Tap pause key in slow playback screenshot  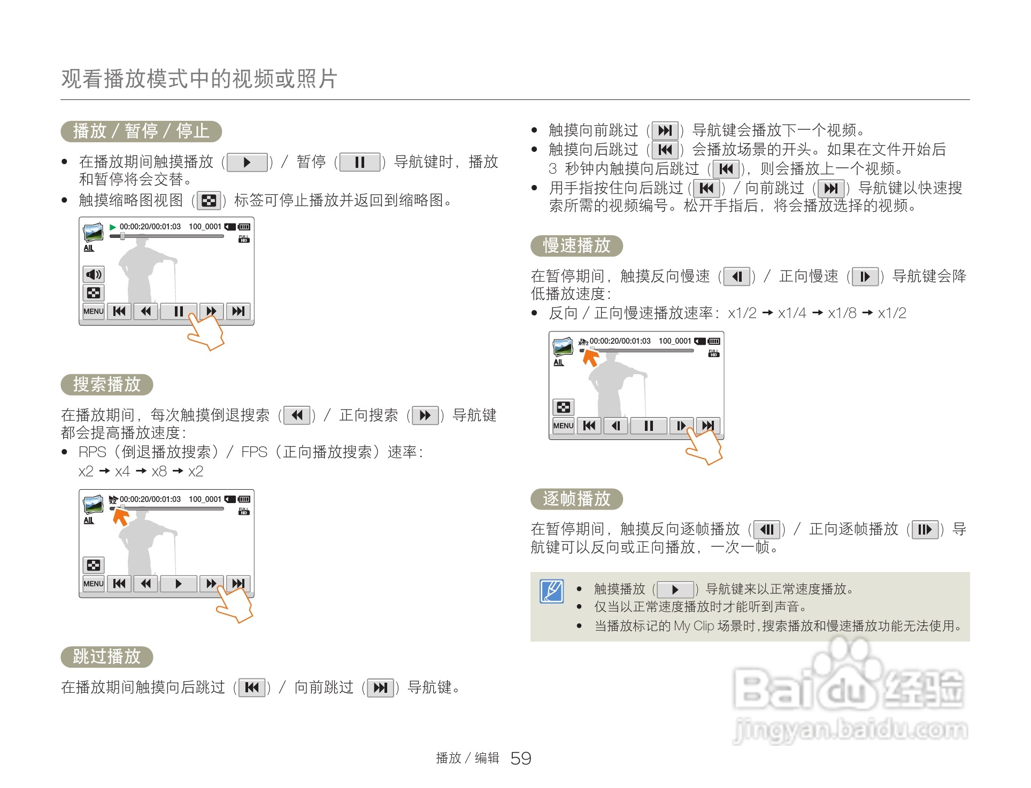coord(648,425)
